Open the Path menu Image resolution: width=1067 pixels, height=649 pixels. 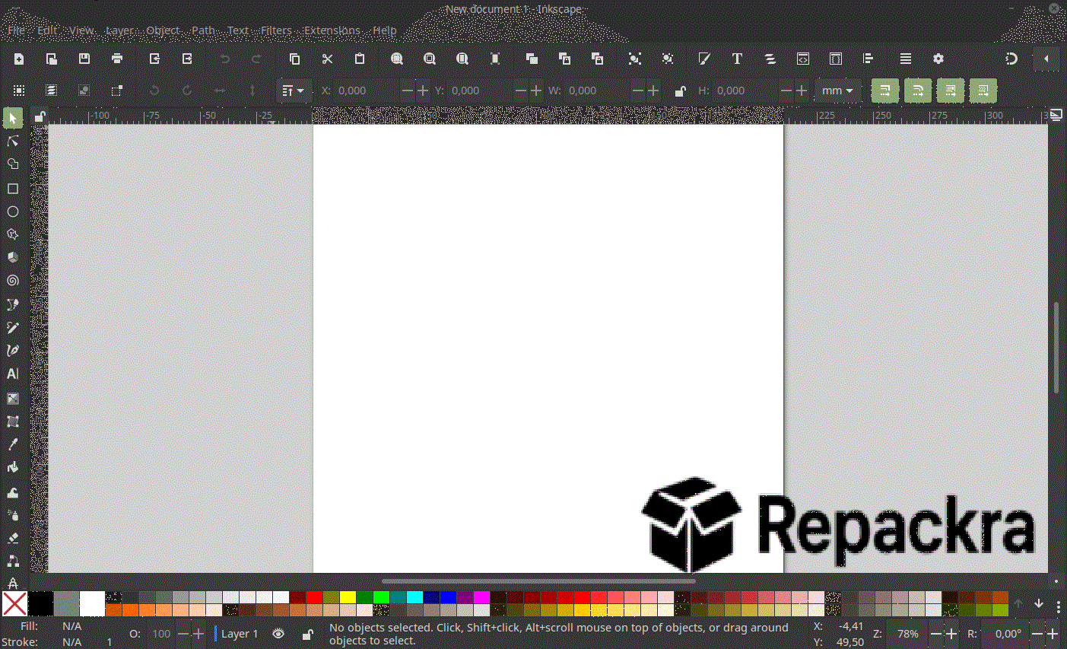click(x=203, y=30)
